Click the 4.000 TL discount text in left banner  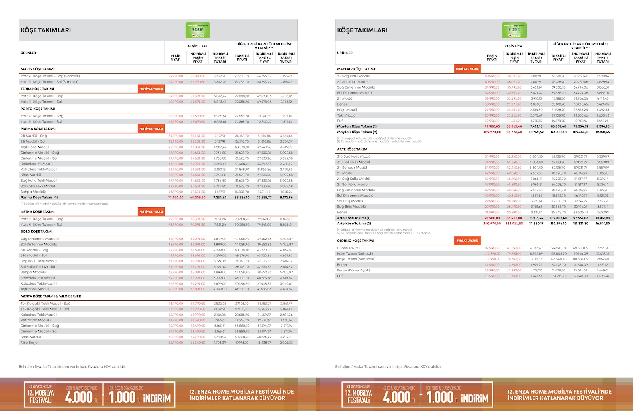point(81,397)
